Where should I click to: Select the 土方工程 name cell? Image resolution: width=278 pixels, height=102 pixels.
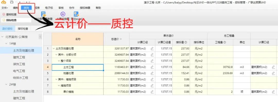point(78,67)
